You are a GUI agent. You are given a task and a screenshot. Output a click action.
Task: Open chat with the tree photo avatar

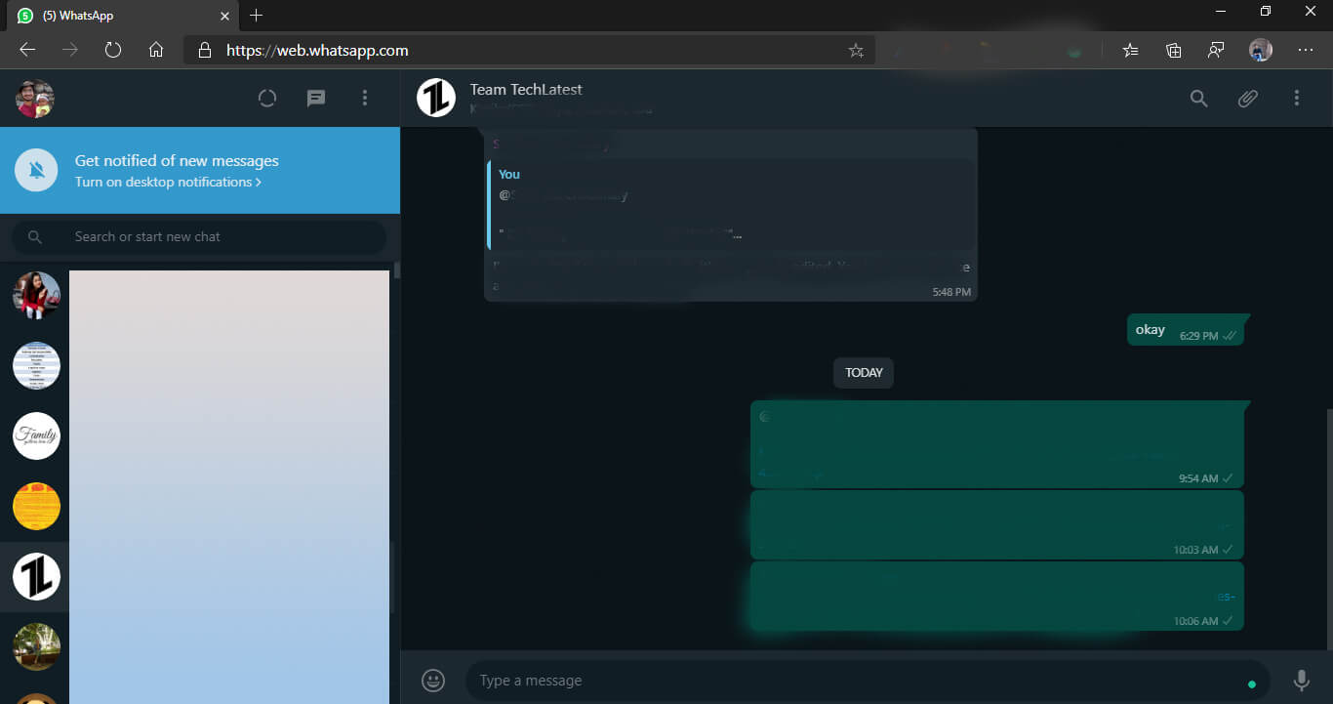(x=36, y=647)
